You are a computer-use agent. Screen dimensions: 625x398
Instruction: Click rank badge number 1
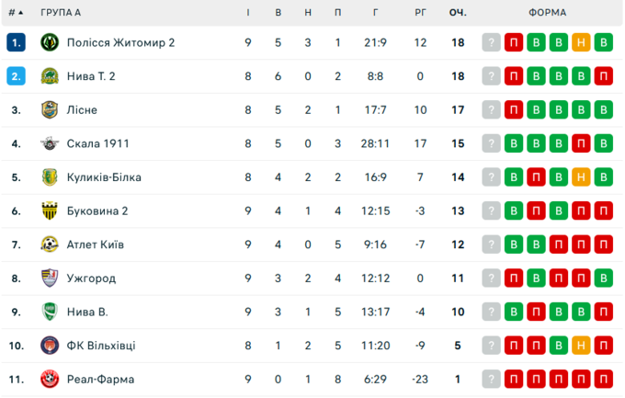point(16,42)
